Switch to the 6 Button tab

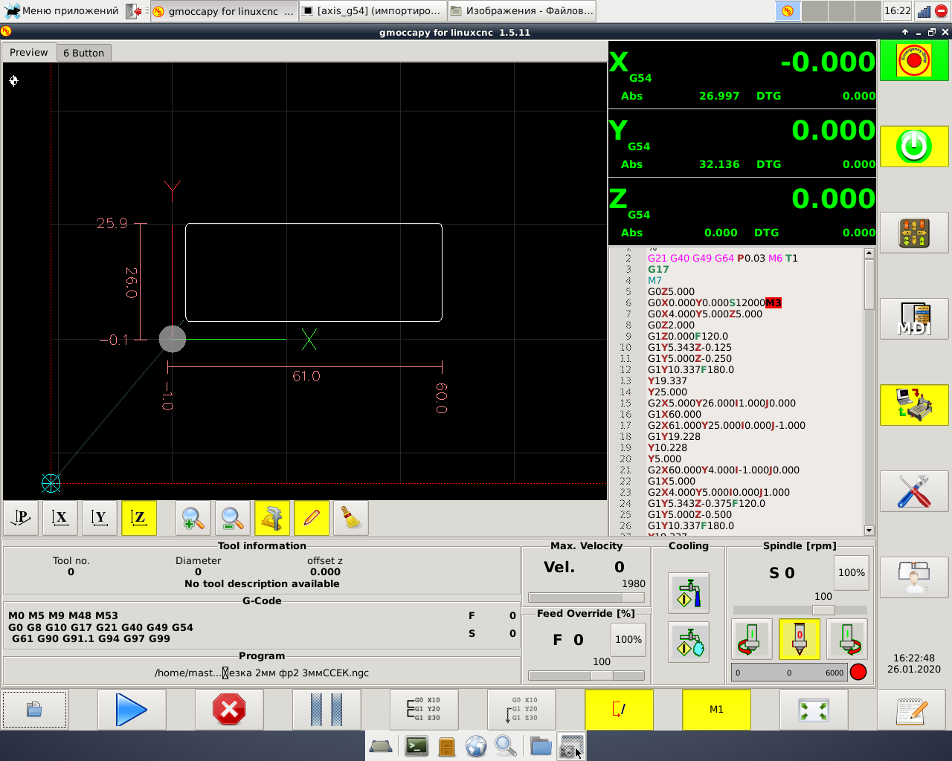(x=83, y=53)
